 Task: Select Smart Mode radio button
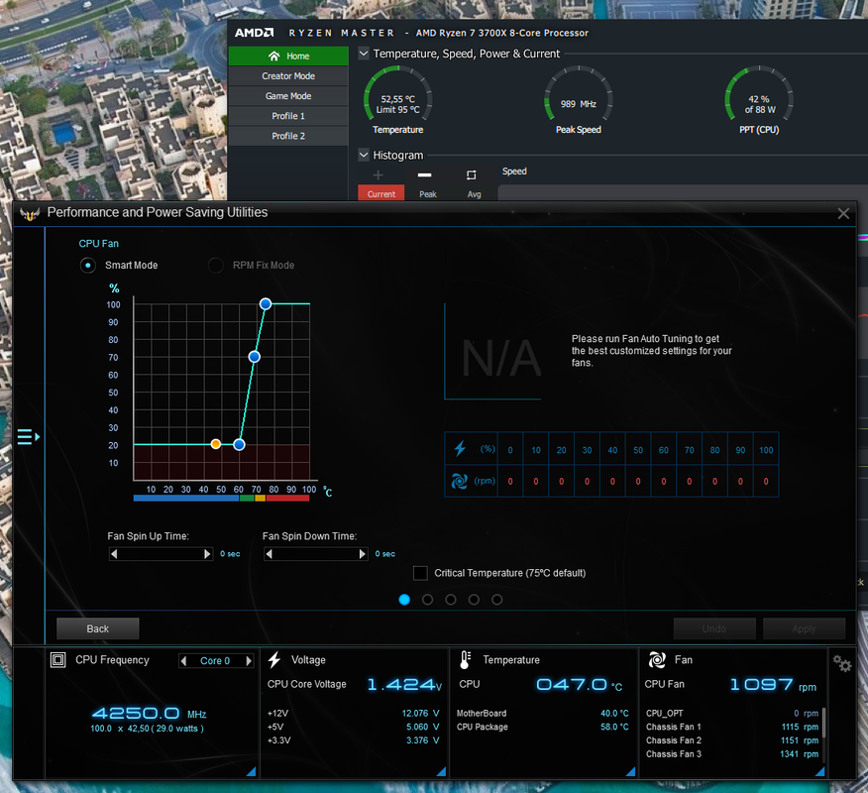(87, 266)
